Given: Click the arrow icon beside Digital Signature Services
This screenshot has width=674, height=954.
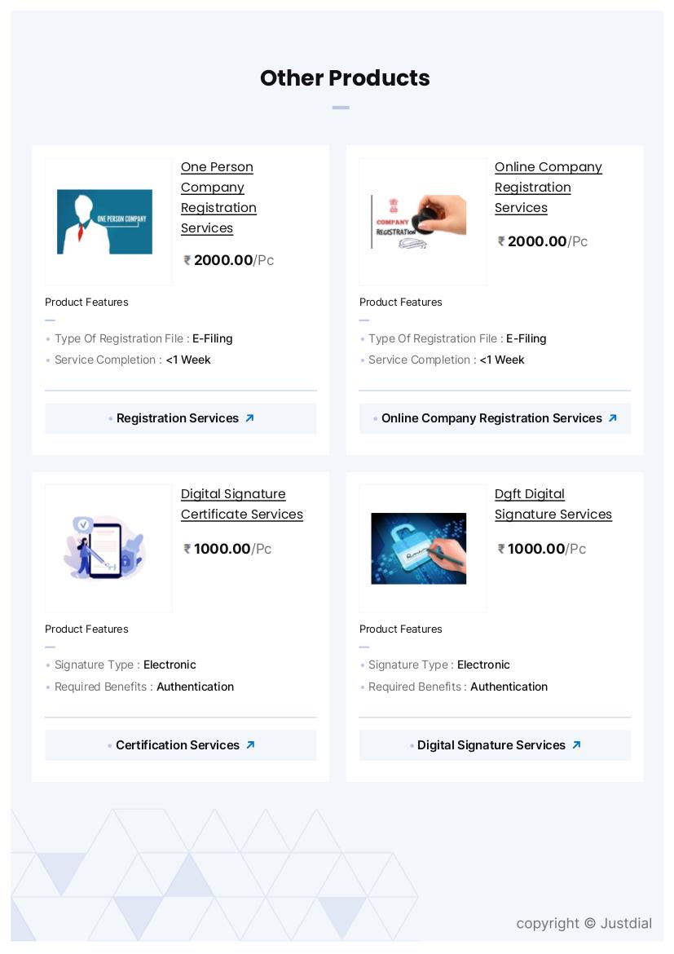Looking at the screenshot, I should click(576, 745).
